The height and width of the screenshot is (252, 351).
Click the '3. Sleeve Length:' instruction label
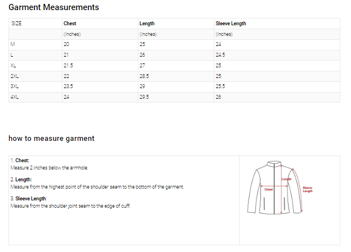pyautogui.click(x=28, y=199)
